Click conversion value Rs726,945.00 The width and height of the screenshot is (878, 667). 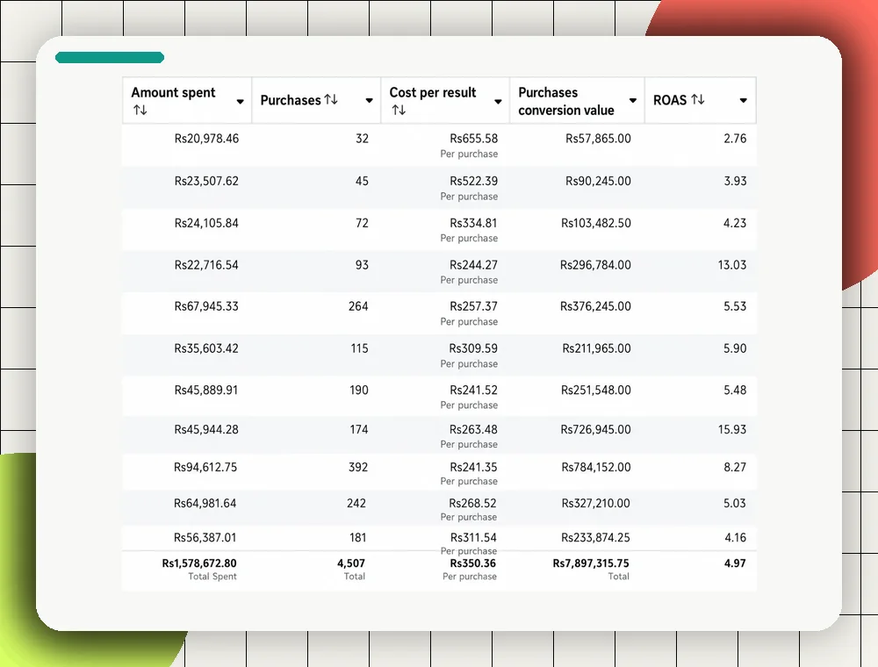(x=596, y=429)
